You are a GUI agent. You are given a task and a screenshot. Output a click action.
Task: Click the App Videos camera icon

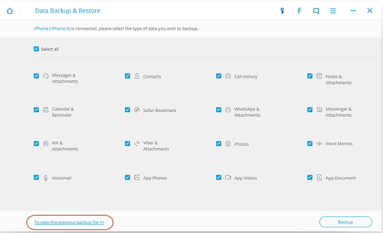point(228,177)
